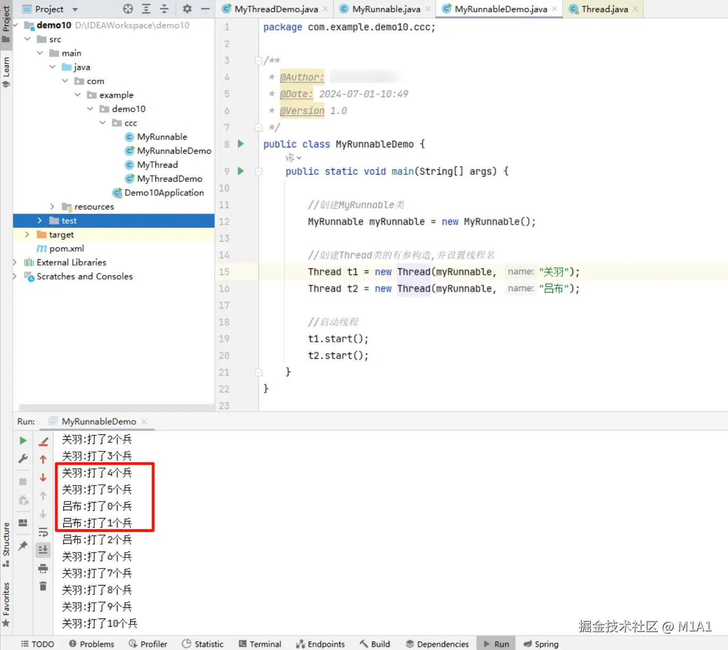This screenshot has width=728, height=650.
Task: Collapse the src folder
Action: 28,39
